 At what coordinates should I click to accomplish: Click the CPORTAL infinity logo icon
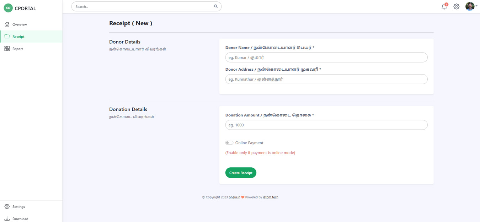point(8,8)
